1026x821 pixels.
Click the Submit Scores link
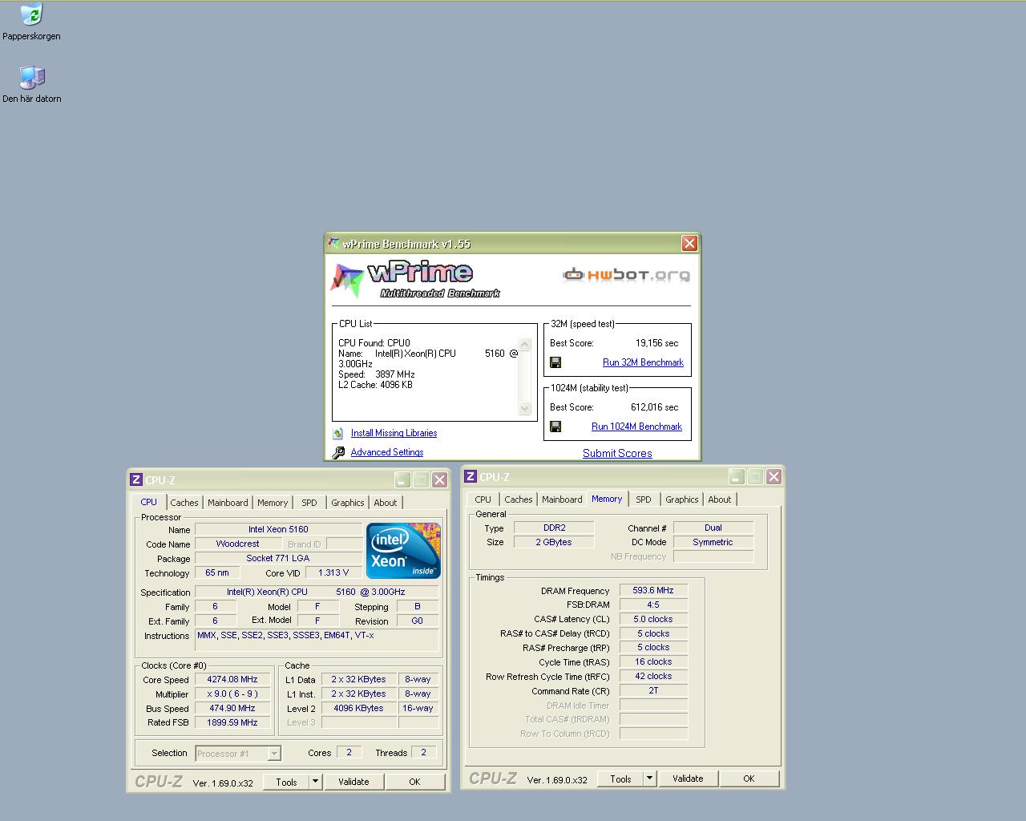617,453
